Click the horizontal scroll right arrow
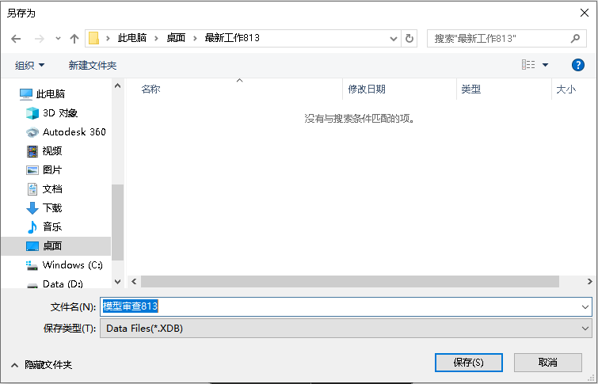The height and width of the screenshot is (384, 598). 589,282
